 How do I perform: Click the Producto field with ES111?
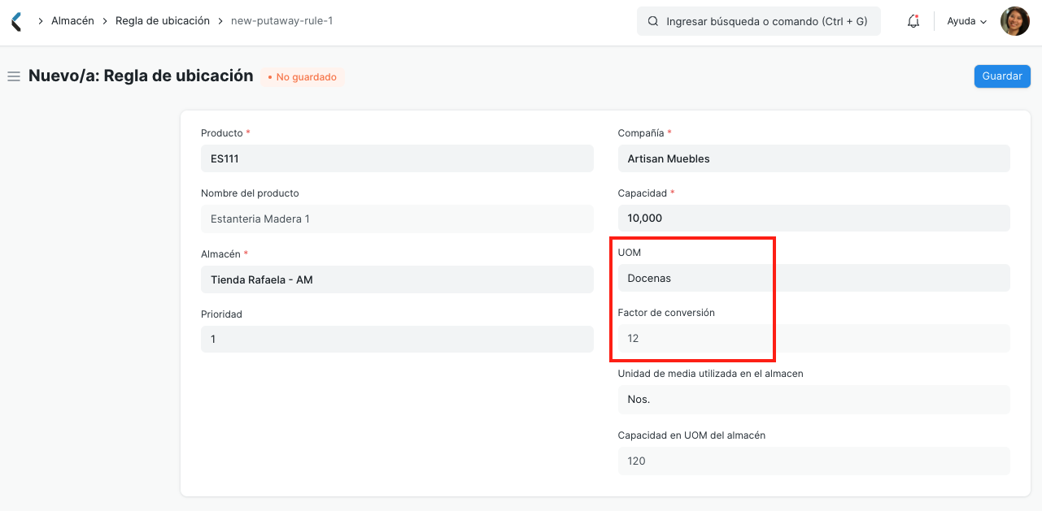point(397,158)
